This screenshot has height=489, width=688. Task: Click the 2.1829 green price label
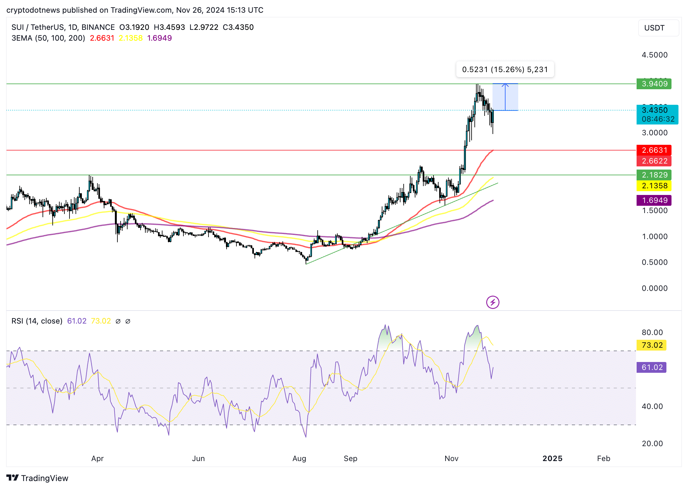click(x=654, y=175)
